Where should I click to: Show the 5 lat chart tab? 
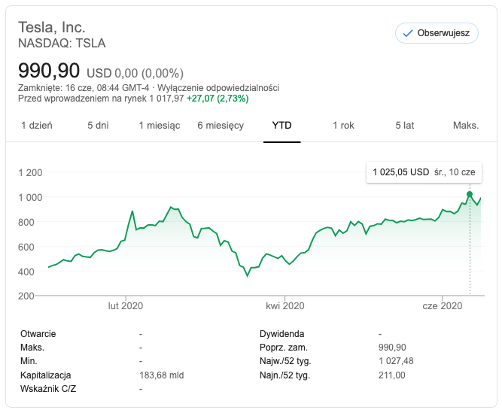(x=405, y=126)
